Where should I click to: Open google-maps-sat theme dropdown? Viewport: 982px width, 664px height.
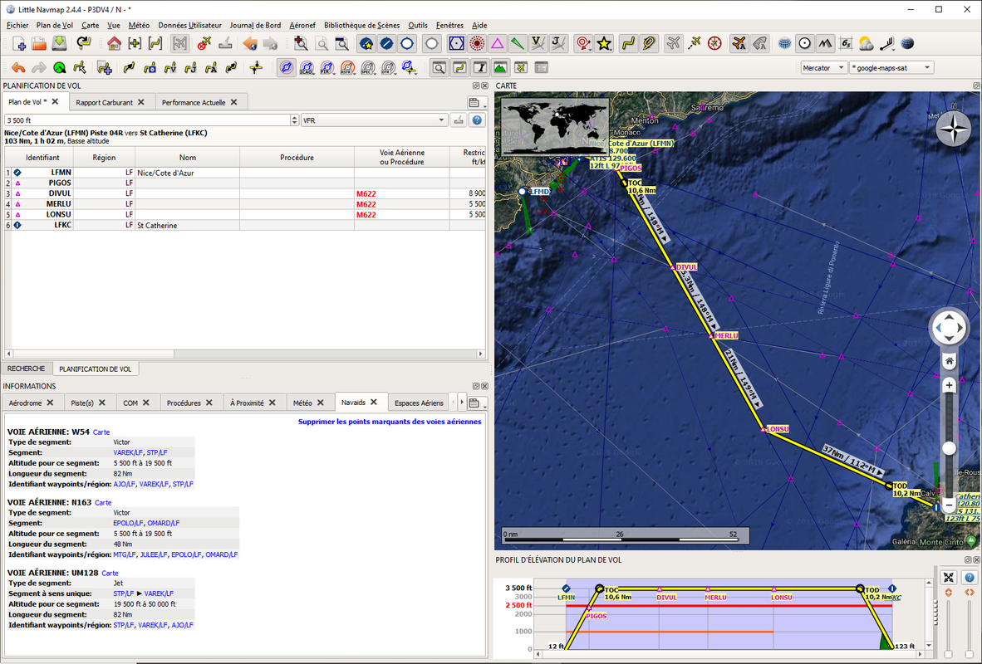coord(891,67)
